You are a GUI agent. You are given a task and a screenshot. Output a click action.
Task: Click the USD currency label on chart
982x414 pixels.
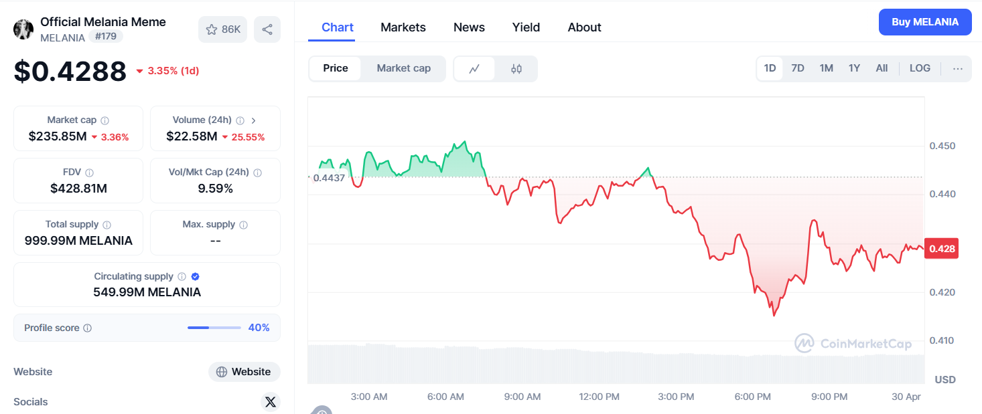(945, 380)
